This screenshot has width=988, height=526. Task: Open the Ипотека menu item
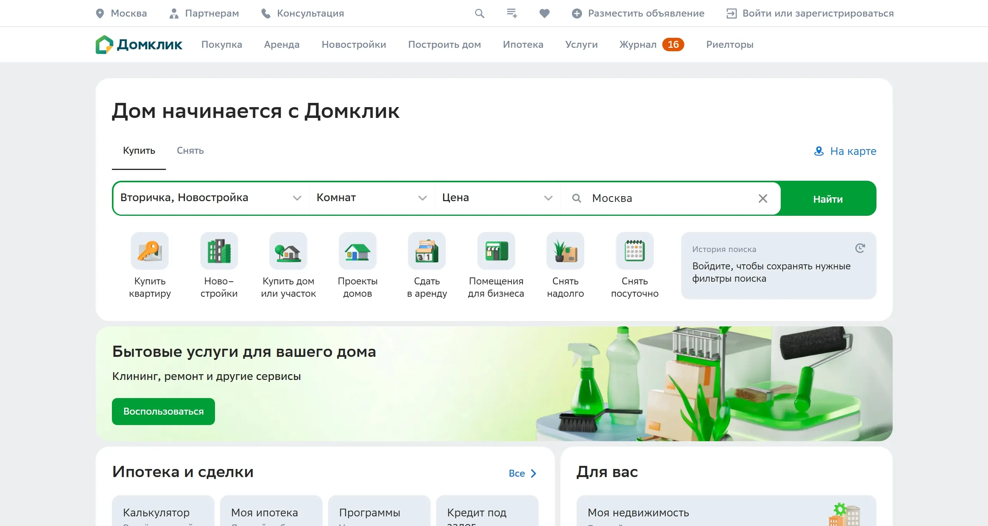(523, 45)
